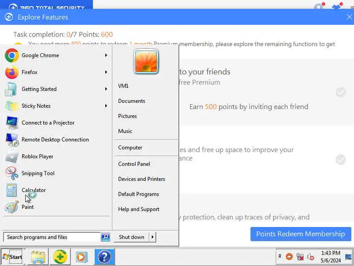Expand Firefox jump list arrow
This screenshot has height=266, width=354.
click(106, 72)
